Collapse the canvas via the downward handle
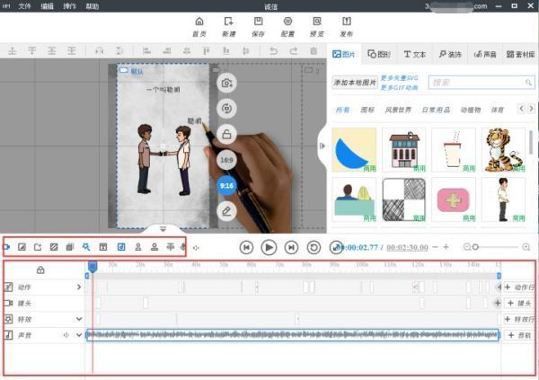This screenshot has width=539, height=380. [163, 229]
